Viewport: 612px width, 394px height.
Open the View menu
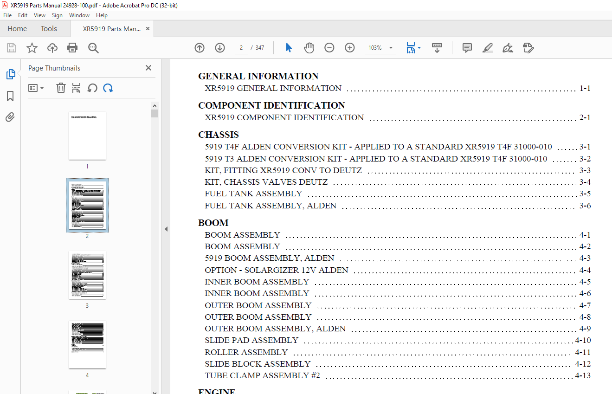(x=40, y=15)
